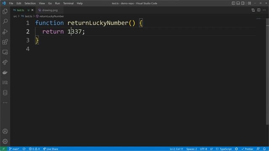Screen dimensions: 269x151
Task: Open changes compare icon in editor toolbar
Action: tap(253, 10)
